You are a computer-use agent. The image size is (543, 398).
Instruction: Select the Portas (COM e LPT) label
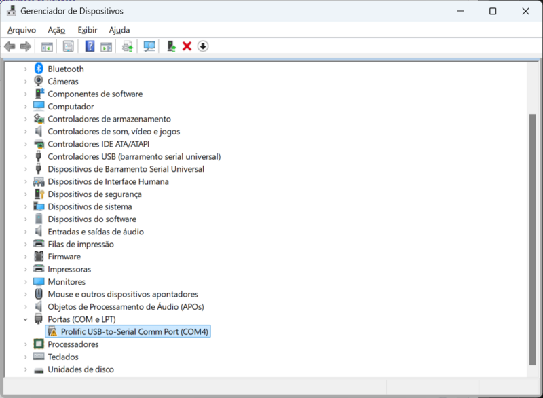(x=81, y=319)
